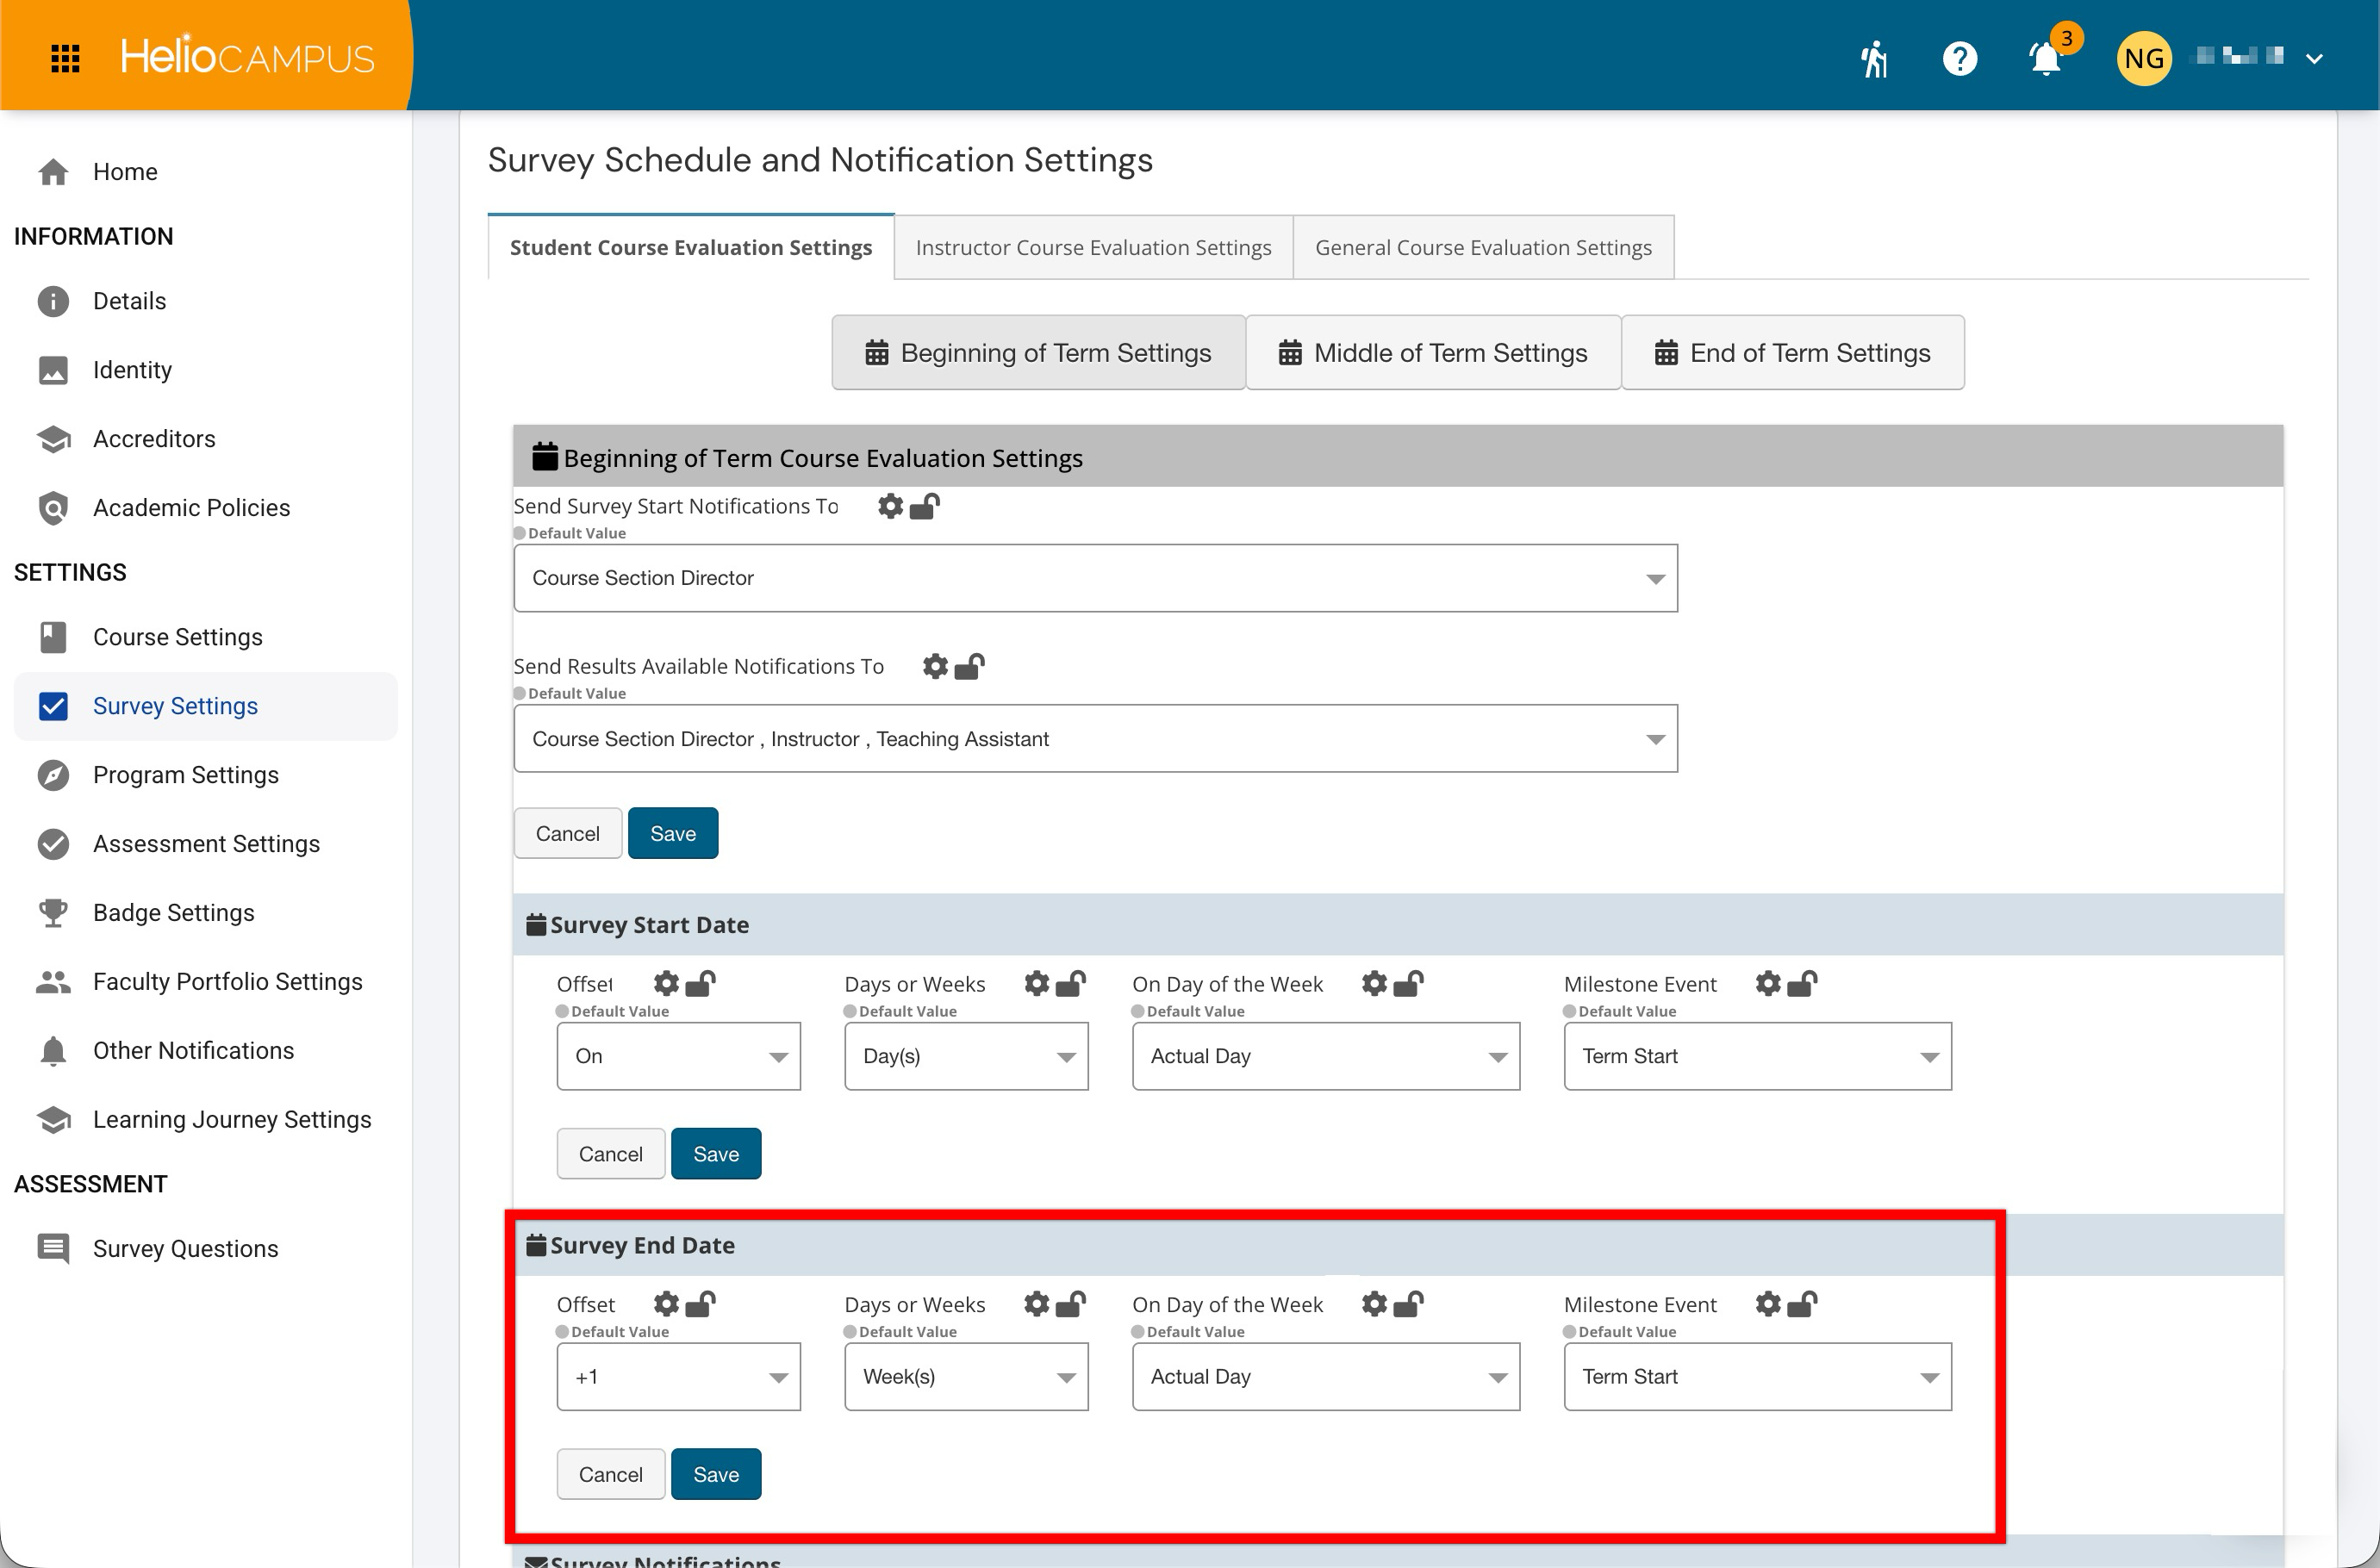Click gear icon next to Survey End Date On Day of the Week
This screenshot has width=2380, height=1568.
click(1375, 1304)
